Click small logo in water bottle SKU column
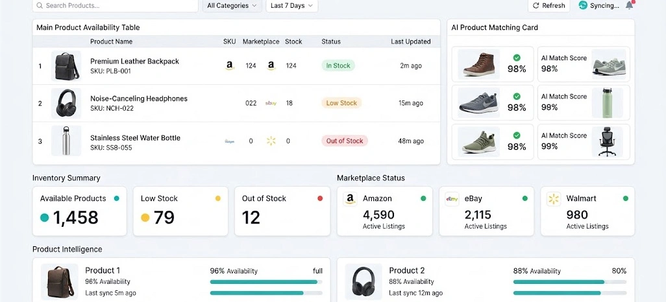666x302 pixels. click(229, 141)
